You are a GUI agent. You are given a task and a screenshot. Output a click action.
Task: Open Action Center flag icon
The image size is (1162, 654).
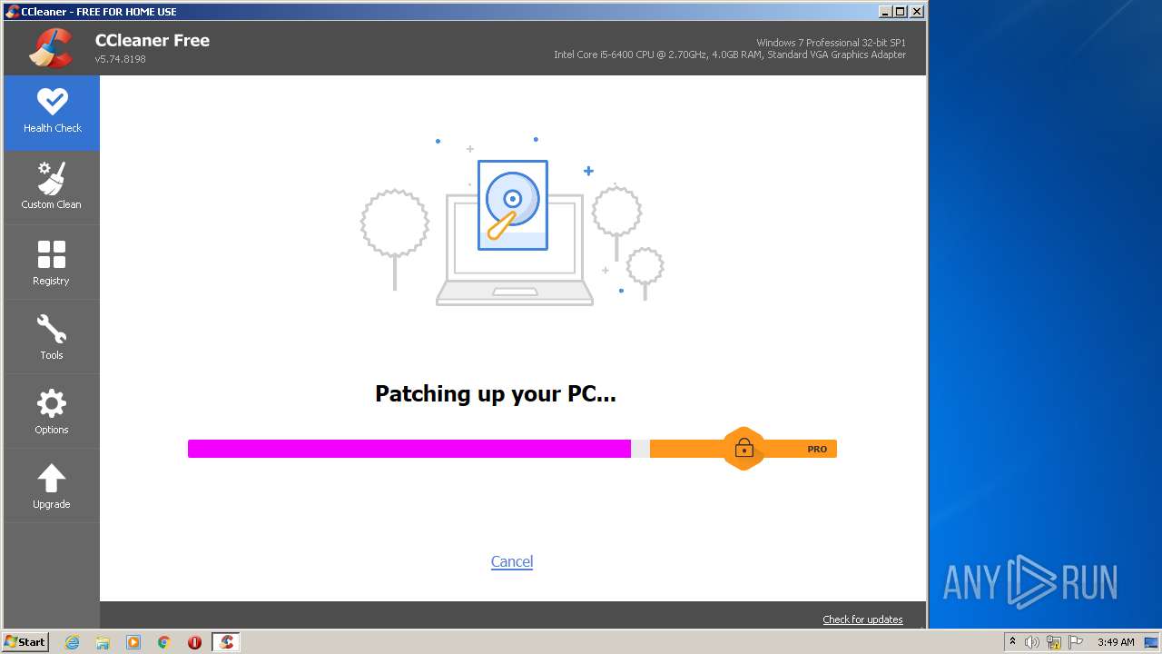click(1076, 642)
